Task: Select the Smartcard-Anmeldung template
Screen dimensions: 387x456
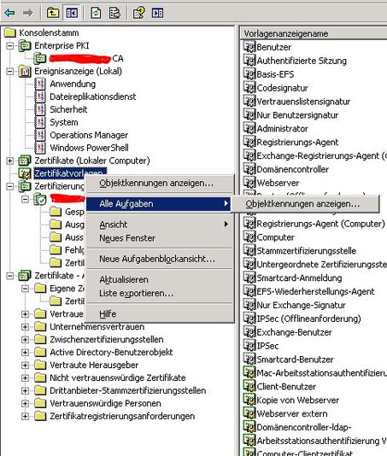Action: pos(299,278)
